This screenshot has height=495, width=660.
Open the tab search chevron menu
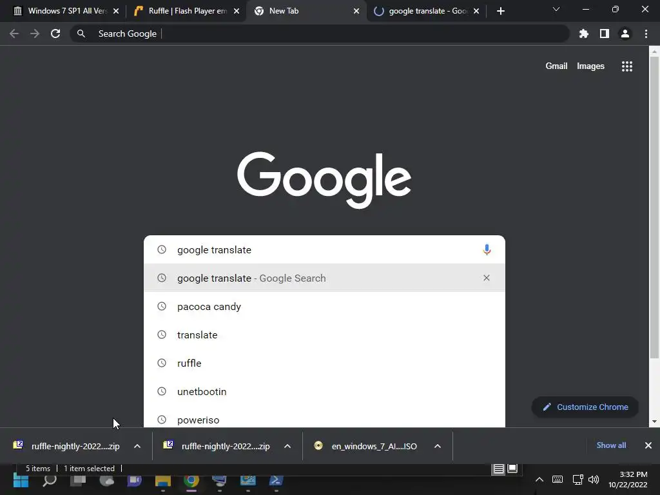[x=556, y=9]
